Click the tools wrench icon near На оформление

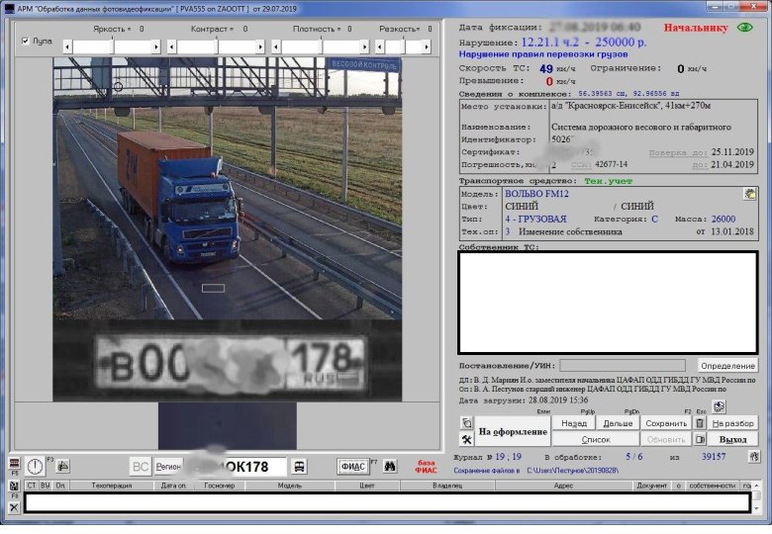[466, 439]
